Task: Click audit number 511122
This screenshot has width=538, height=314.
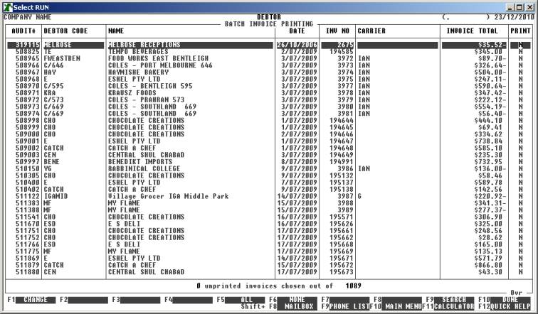Action: tap(28, 196)
